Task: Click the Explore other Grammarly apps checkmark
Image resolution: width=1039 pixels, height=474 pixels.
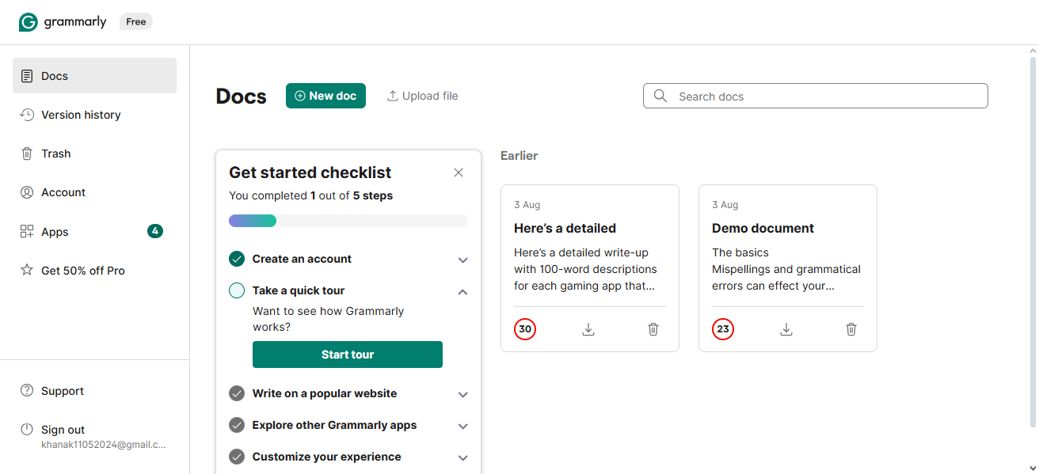Action: coord(237,425)
